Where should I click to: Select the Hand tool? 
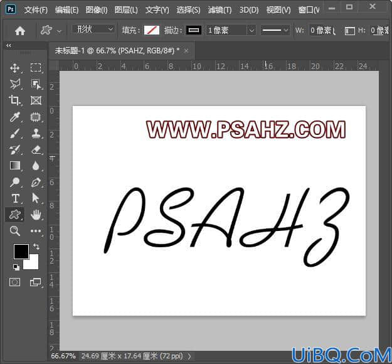(36, 215)
